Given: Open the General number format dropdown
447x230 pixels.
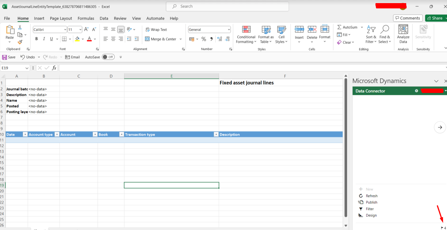Looking at the screenshot, I should (x=229, y=30).
